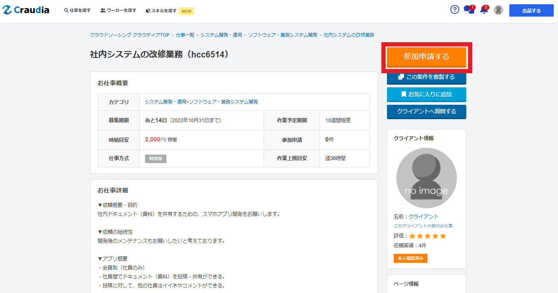Click the five-star client rating
558x293 pixels.
427,236
